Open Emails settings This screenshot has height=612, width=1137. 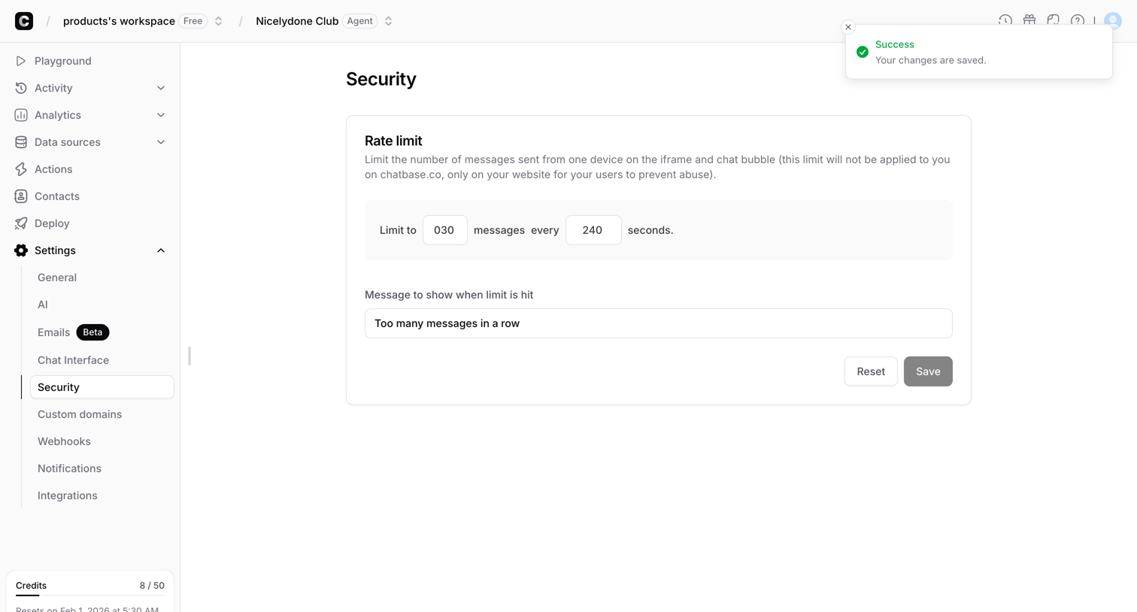click(x=53, y=332)
